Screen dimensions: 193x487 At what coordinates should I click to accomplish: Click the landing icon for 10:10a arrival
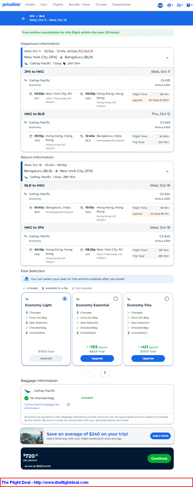point(82,207)
